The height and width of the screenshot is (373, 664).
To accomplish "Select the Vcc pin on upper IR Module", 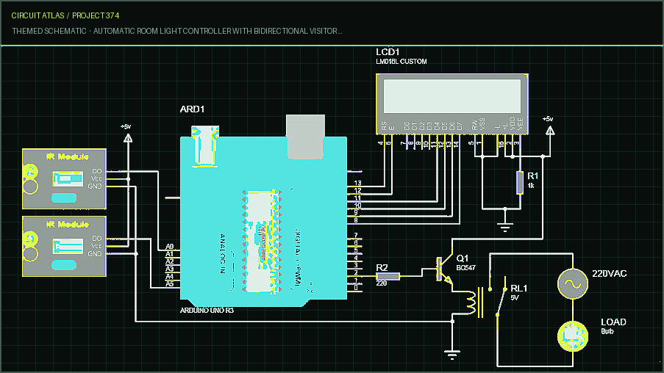I will (x=96, y=179).
